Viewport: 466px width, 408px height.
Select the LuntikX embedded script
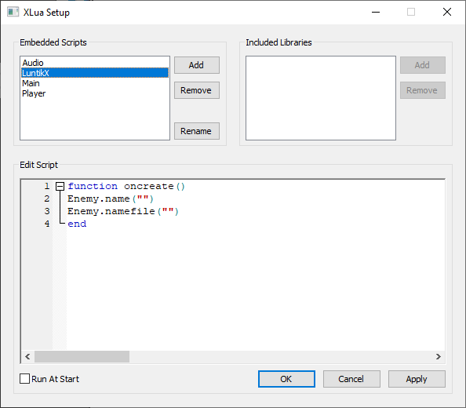95,73
